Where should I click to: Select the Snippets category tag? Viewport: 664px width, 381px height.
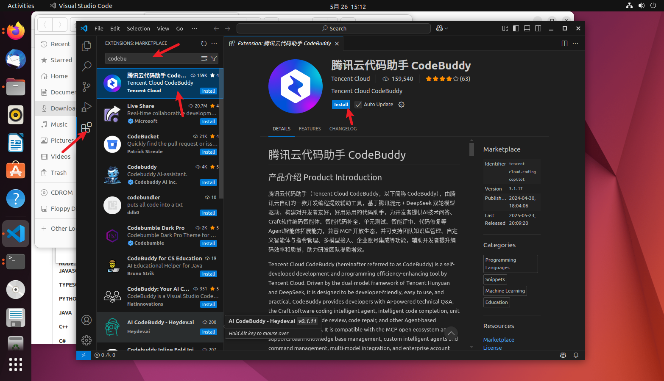(495, 279)
